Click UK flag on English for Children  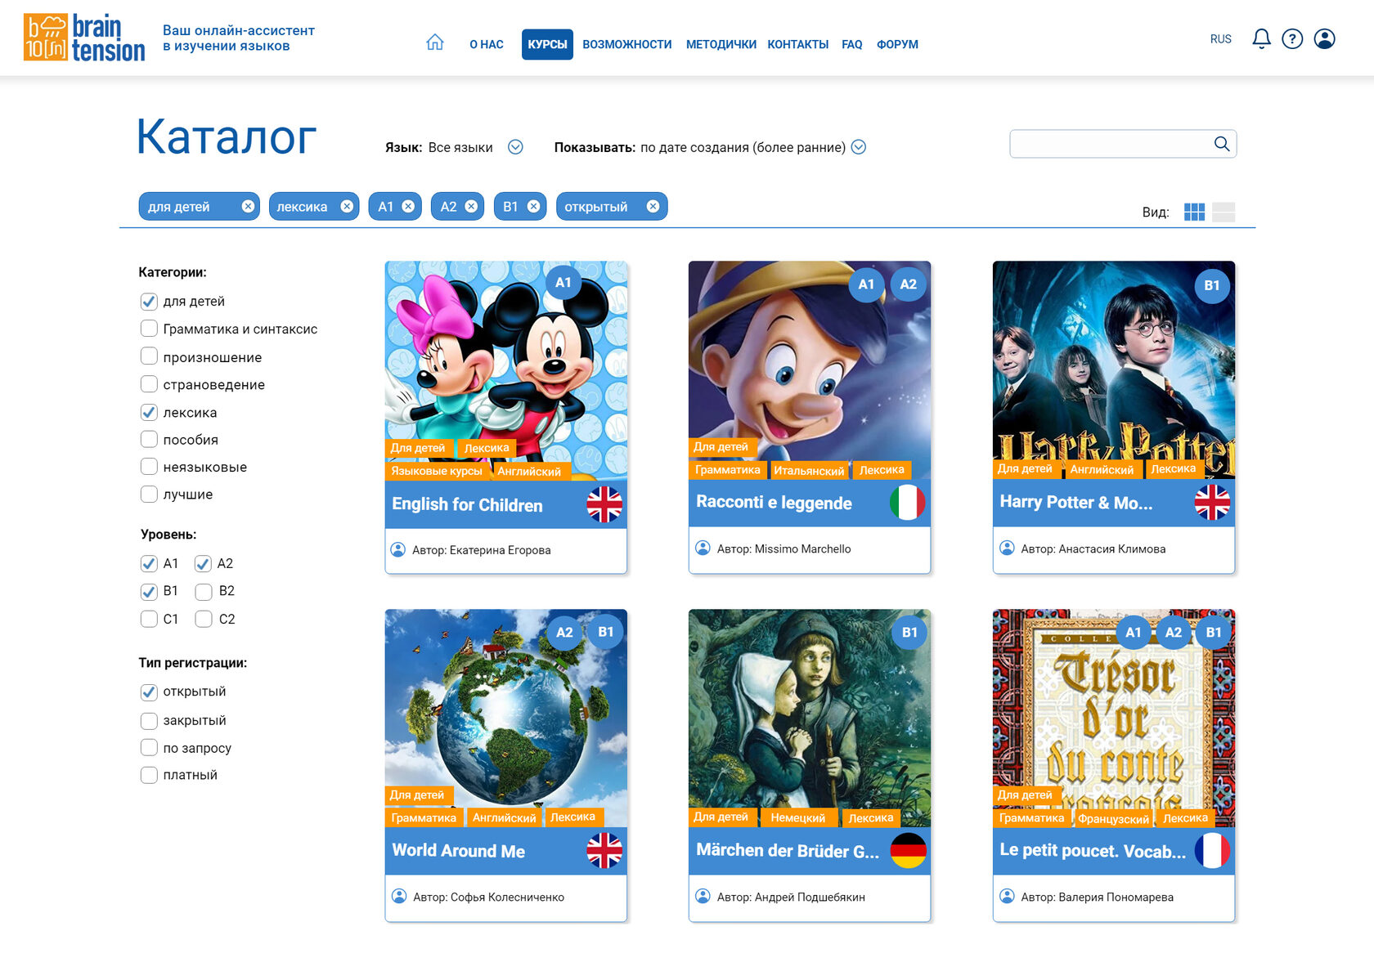(x=604, y=504)
